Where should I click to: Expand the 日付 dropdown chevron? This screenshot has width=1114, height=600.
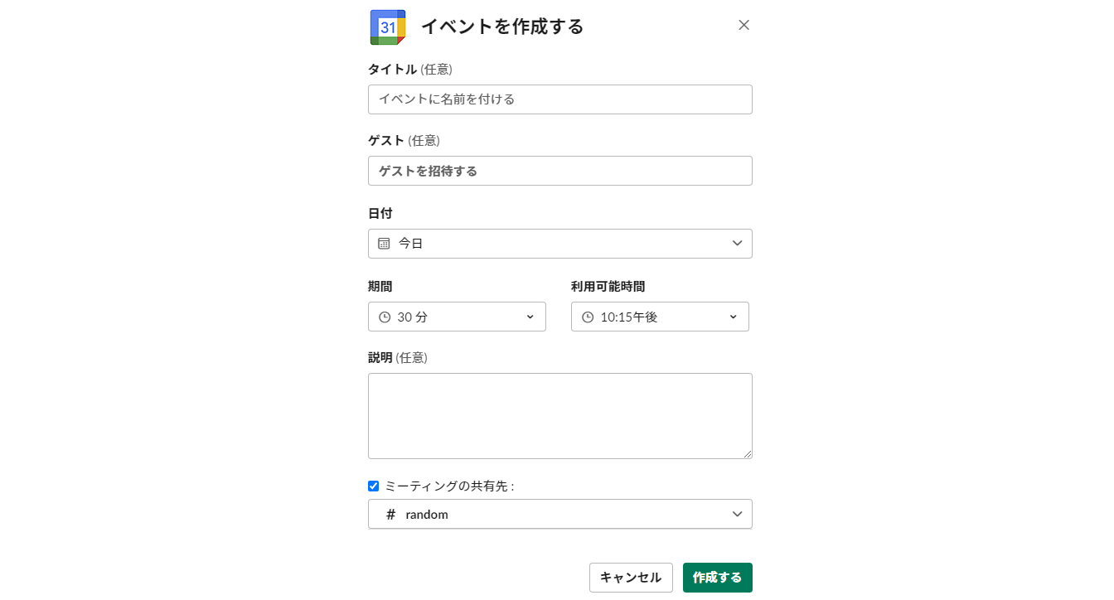pos(737,244)
